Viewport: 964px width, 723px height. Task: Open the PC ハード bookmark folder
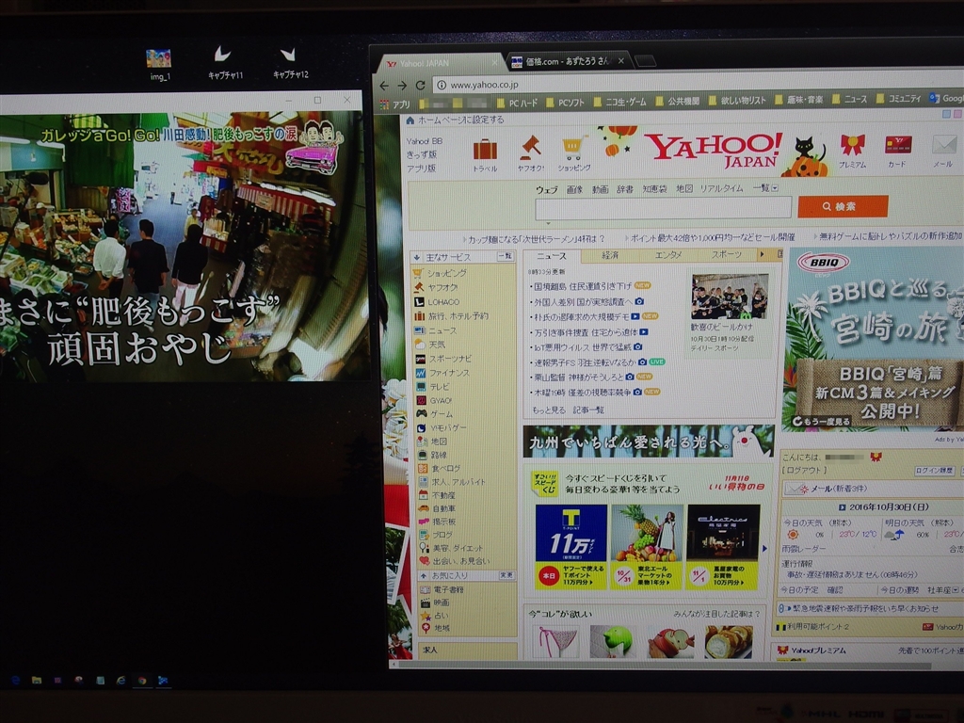(x=517, y=103)
